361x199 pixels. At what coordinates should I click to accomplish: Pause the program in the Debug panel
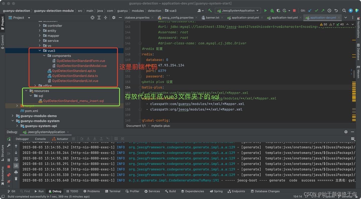click(9, 160)
